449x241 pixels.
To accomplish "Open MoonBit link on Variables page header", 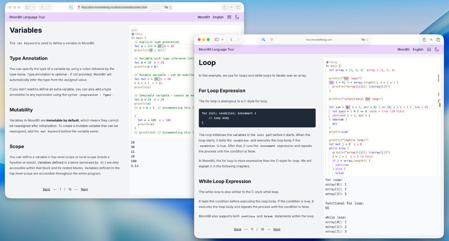I will pyautogui.click(x=204, y=17).
